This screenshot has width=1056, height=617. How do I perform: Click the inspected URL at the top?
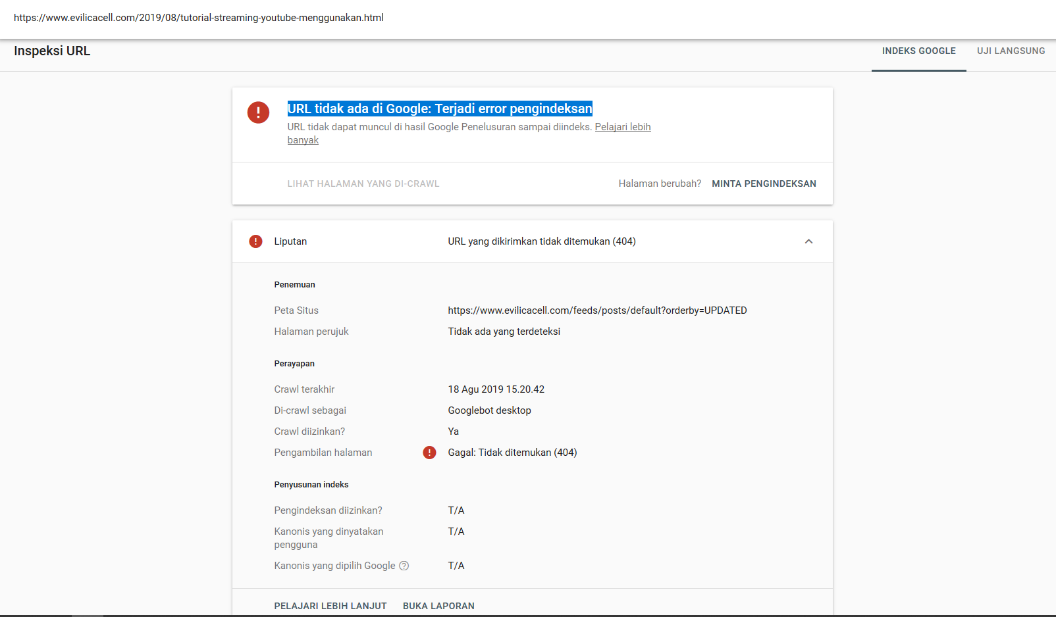(x=199, y=18)
